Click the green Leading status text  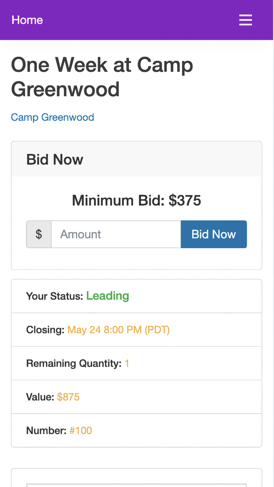108,296
